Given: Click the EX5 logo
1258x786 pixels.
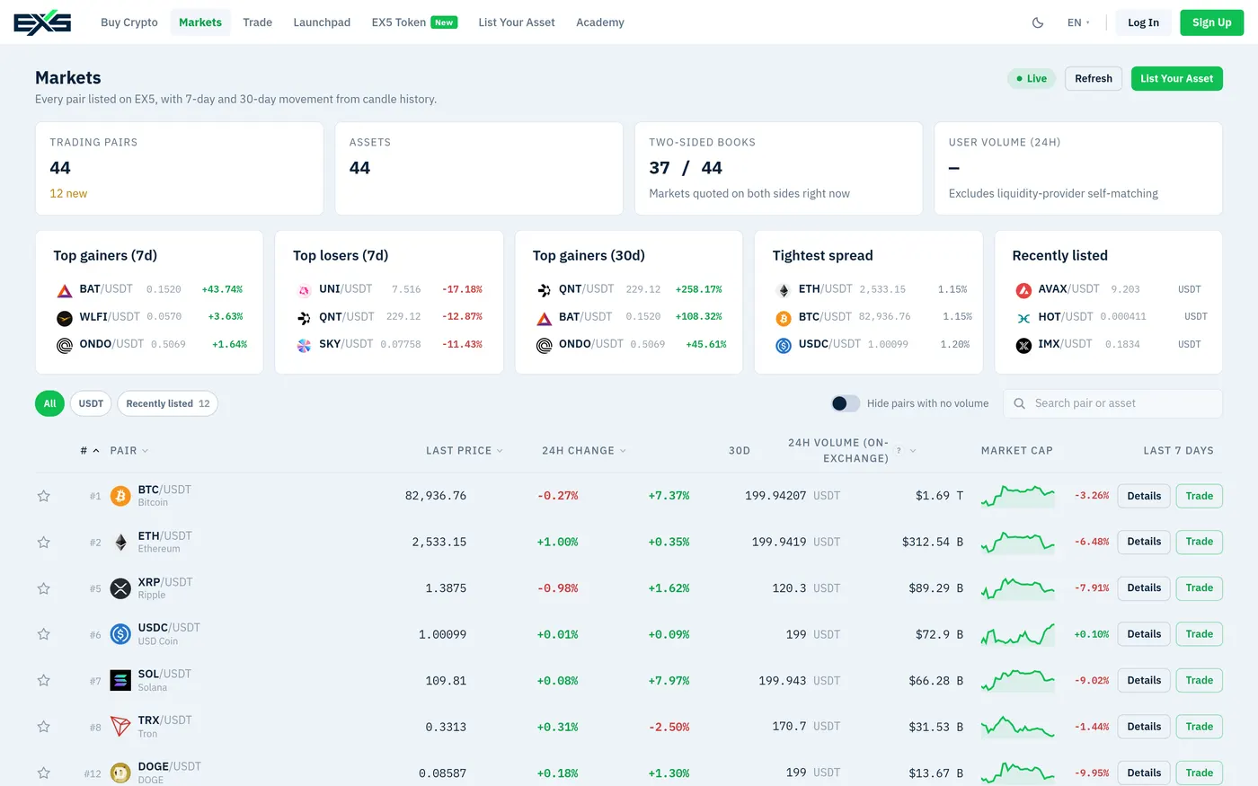Looking at the screenshot, I should point(42,22).
